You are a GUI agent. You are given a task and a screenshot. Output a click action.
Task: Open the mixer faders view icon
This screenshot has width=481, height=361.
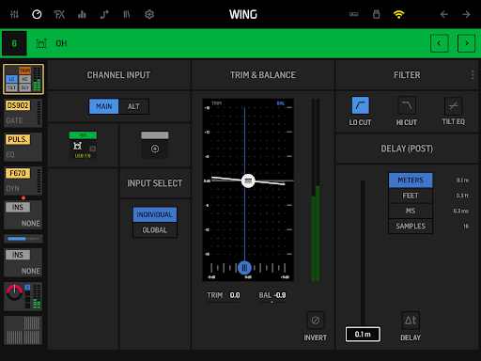tap(14, 14)
